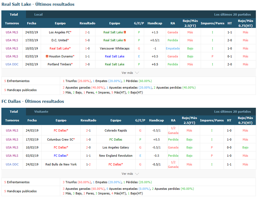Click USA MLS tournament in Colorado Rapids row
Screen dimensions: 257x198
click(x=12, y=130)
